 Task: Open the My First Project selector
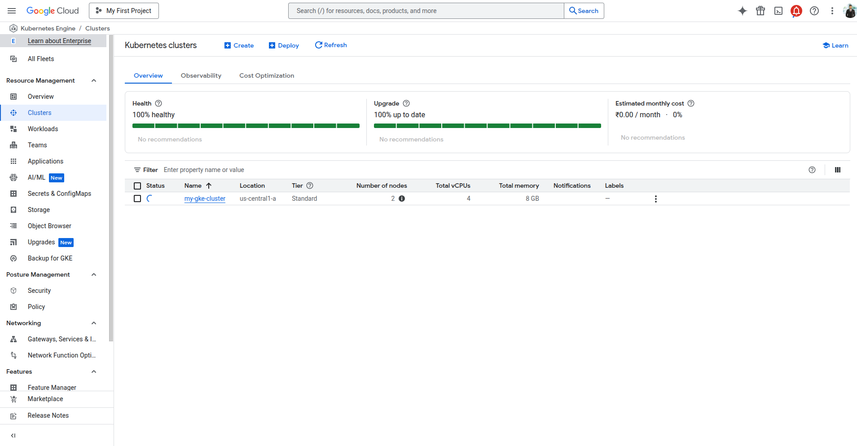click(124, 11)
